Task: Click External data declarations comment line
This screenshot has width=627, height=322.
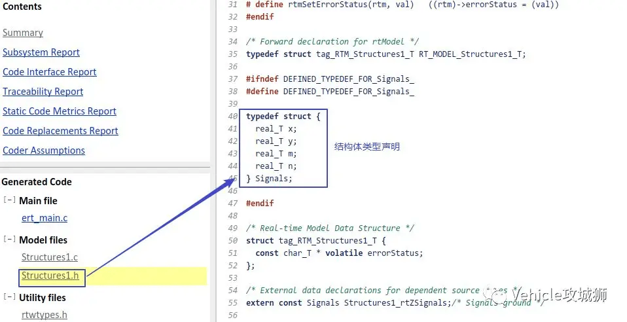Action: pos(384,291)
